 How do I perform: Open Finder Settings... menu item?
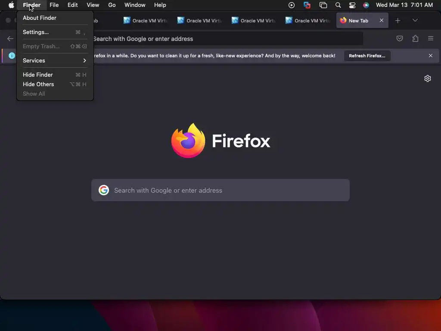55,32
